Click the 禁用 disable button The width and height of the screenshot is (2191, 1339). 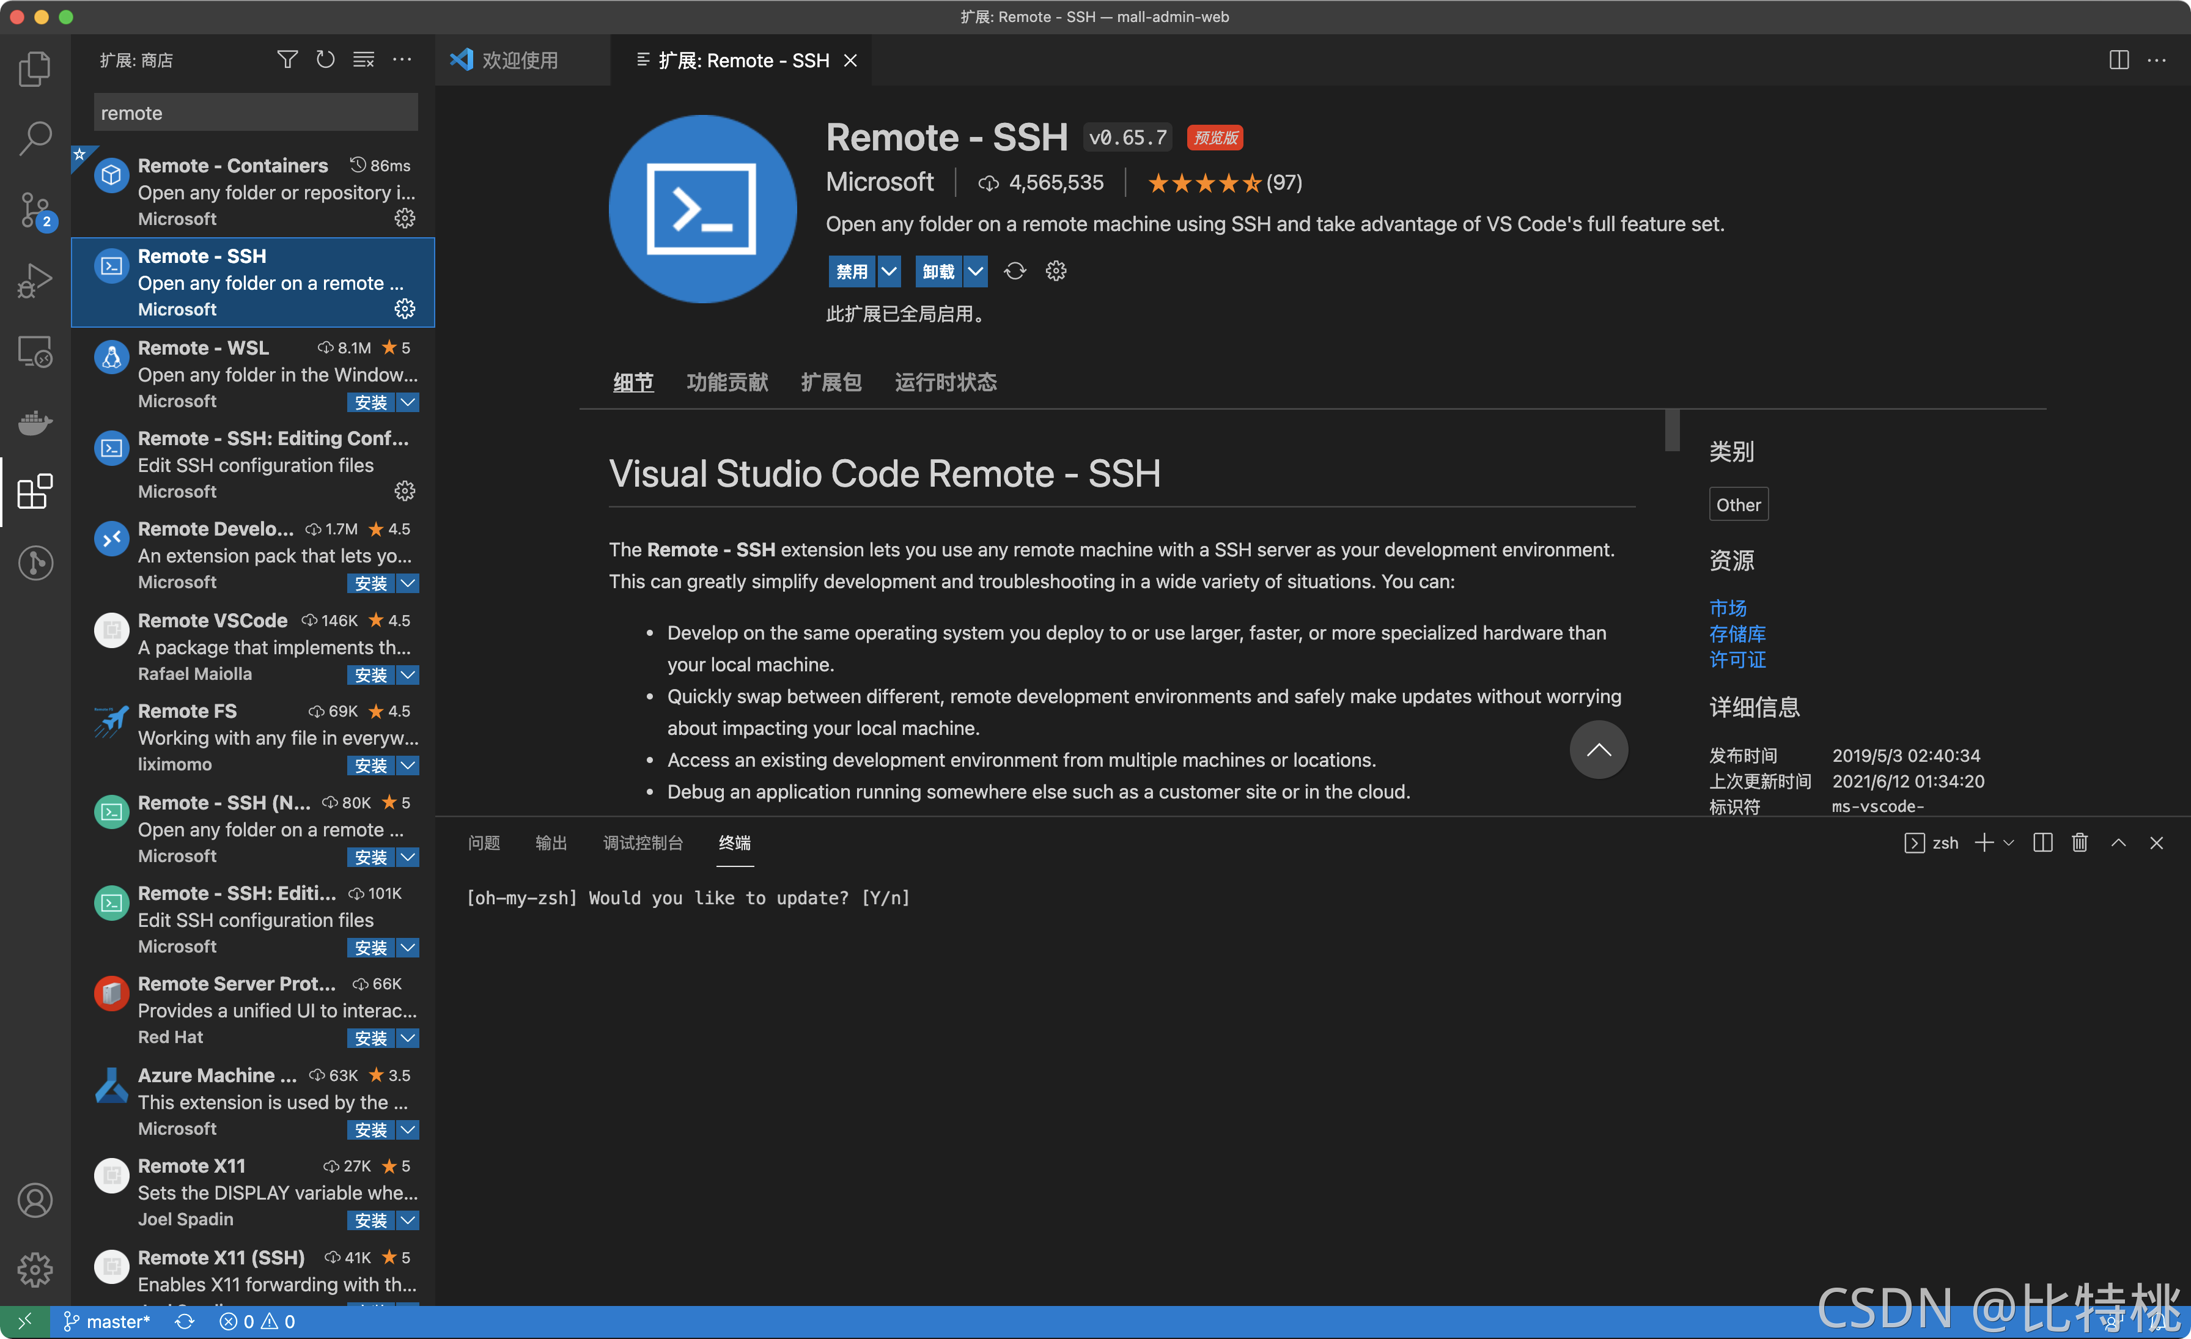pyautogui.click(x=852, y=271)
